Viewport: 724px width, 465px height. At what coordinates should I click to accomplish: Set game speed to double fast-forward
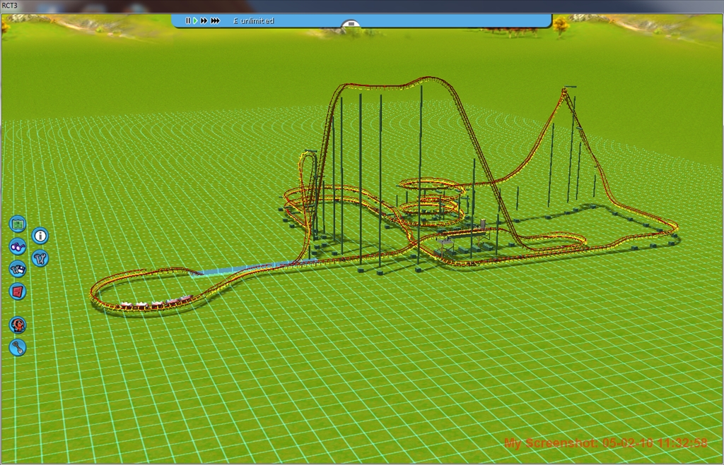point(204,20)
